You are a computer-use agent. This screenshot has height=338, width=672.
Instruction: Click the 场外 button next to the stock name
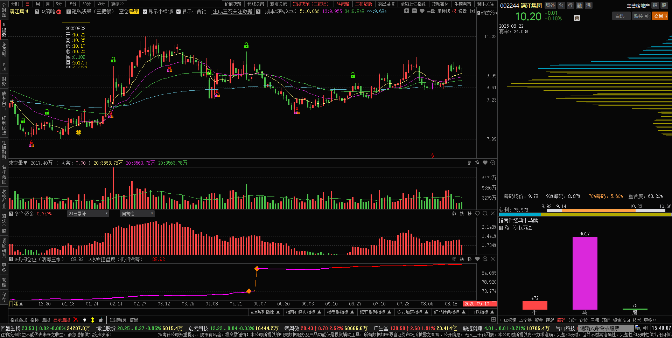click(550, 5)
